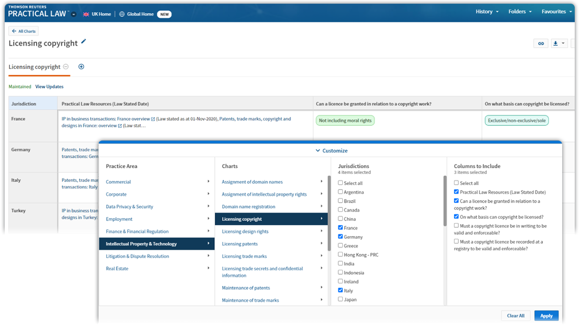581x327 pixels.
Task: Open external link icon after France overview
Action: 153,119
